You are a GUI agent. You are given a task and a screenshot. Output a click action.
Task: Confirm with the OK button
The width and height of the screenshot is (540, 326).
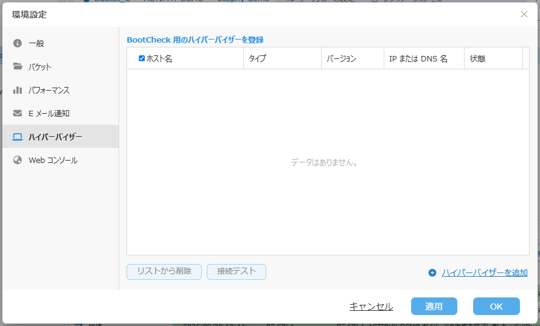496,307
